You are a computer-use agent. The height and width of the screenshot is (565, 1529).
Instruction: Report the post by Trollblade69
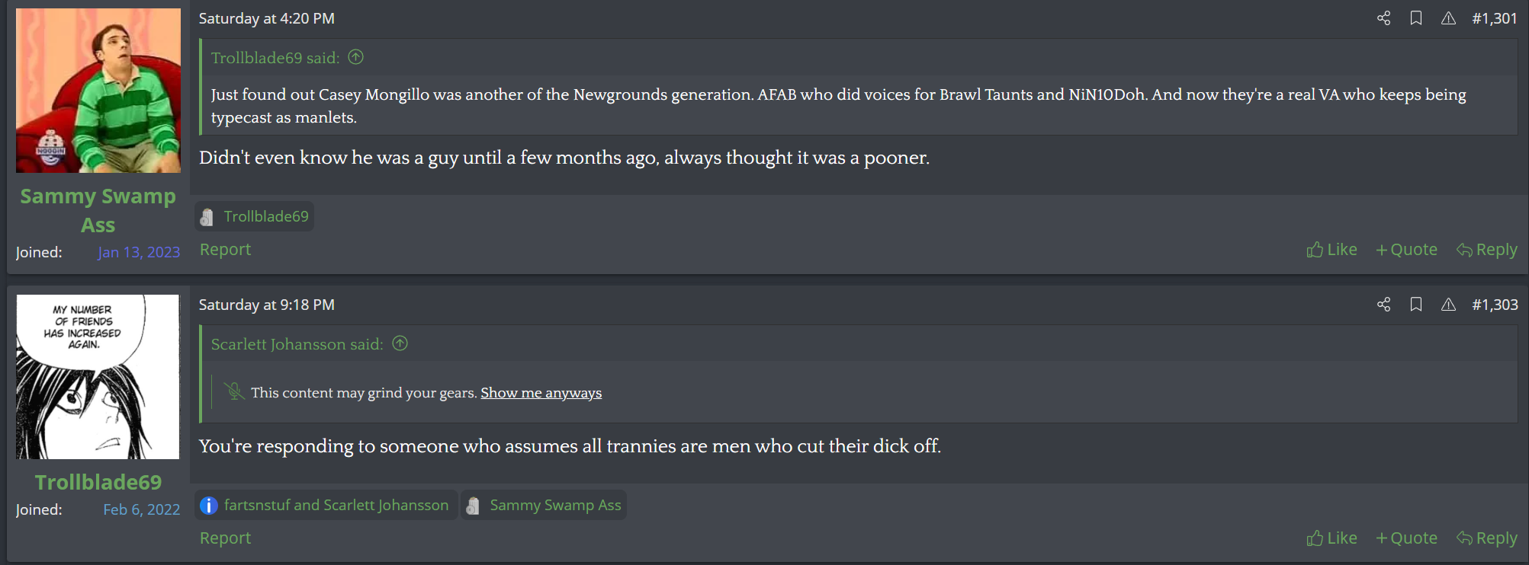coord(225,538)
